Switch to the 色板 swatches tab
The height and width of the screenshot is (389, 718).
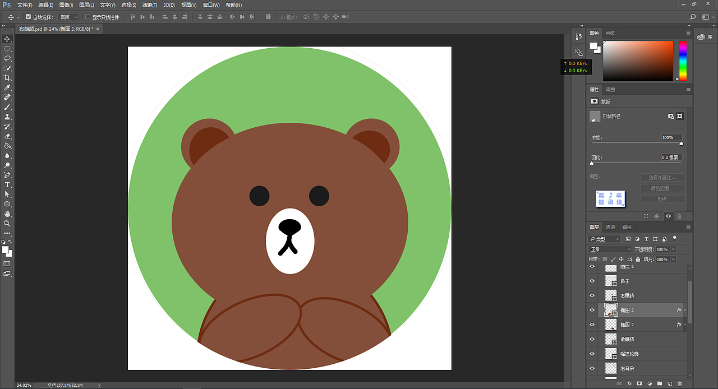[610, 33]
